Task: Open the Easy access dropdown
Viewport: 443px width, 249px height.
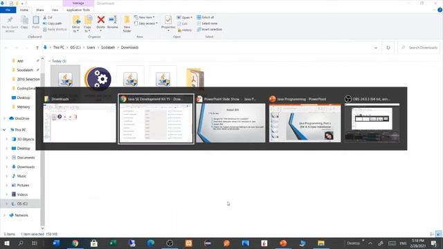Action: 145,24
